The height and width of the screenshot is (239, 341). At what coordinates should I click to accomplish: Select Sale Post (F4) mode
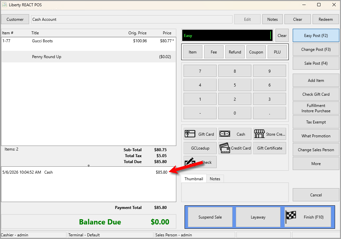click(x=316, y=63)
